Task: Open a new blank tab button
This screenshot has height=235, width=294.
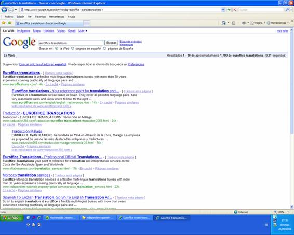Action: tap(87, 23)
